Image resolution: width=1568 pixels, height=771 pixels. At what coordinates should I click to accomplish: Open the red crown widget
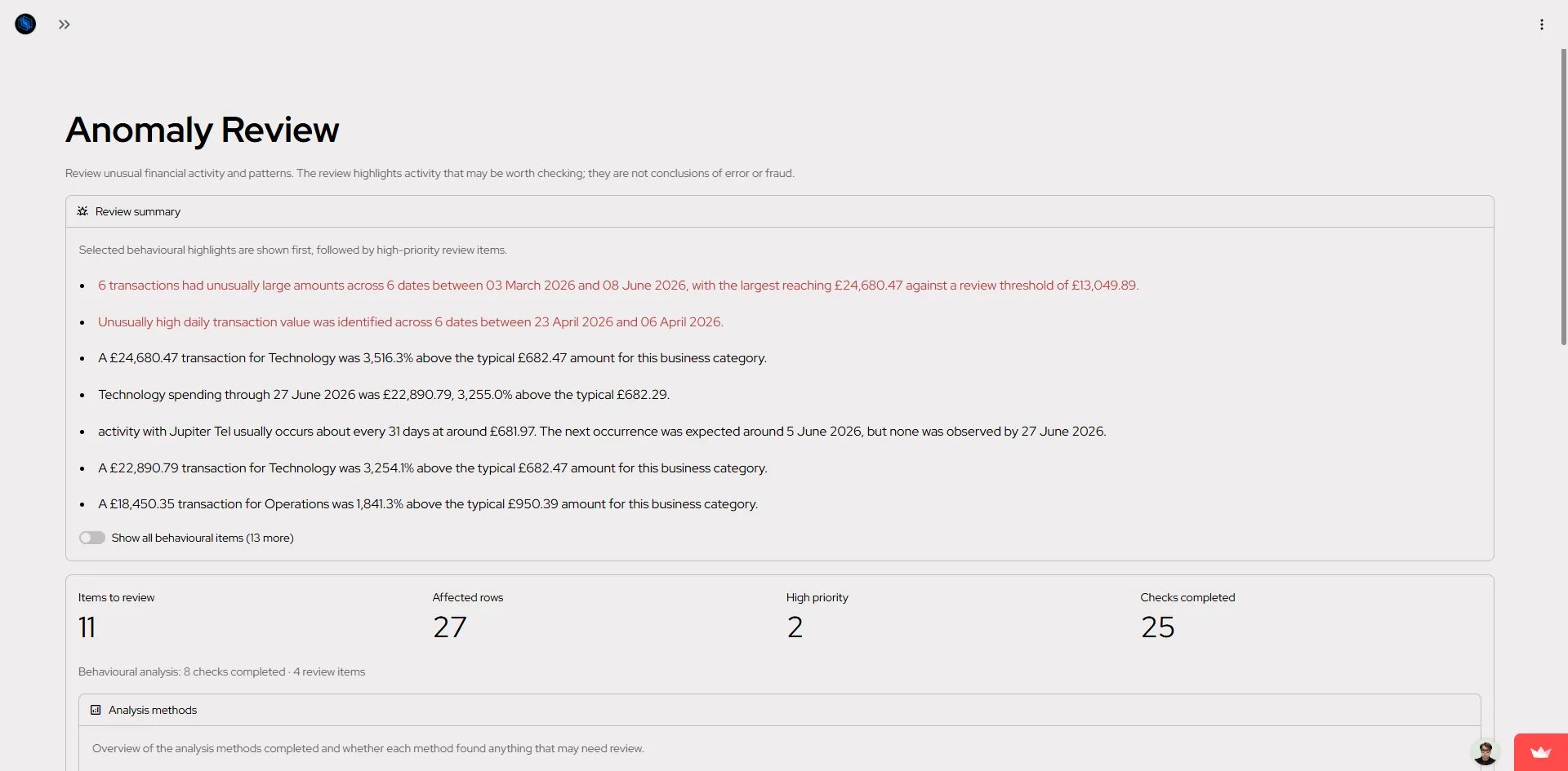point(1541,752)
